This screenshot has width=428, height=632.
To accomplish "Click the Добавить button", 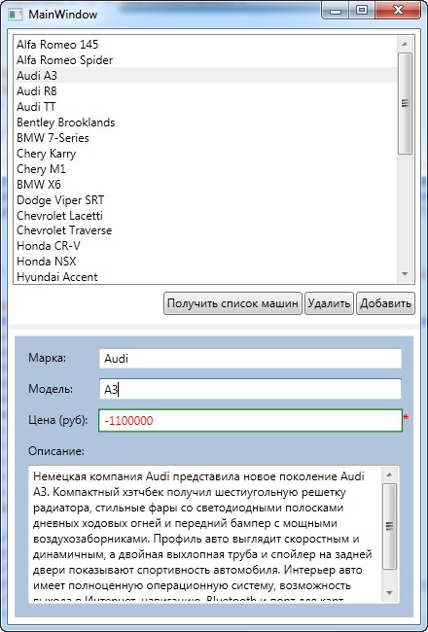I will [x=385, y=303].
